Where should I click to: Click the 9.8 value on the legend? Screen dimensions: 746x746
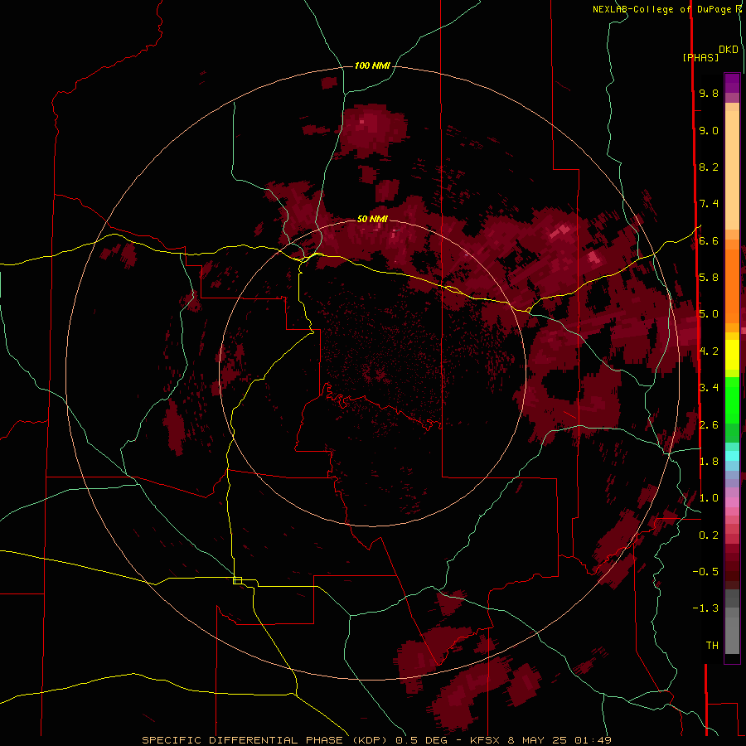(709, 94)
